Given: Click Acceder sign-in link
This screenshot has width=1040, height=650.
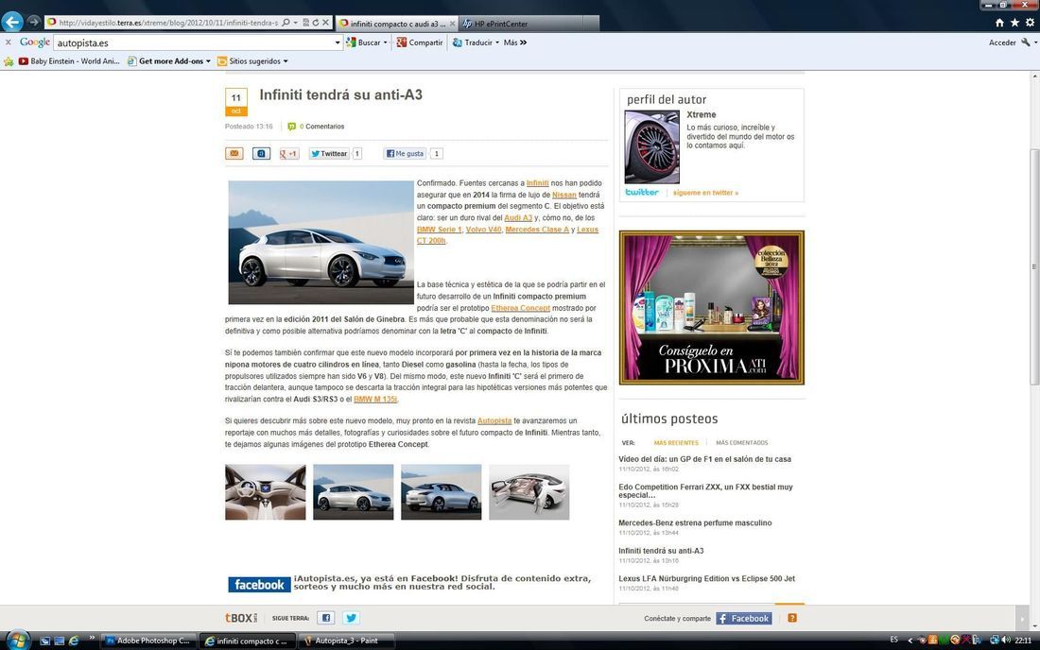Looking at the screenshot, I should tap(1002, 43).
